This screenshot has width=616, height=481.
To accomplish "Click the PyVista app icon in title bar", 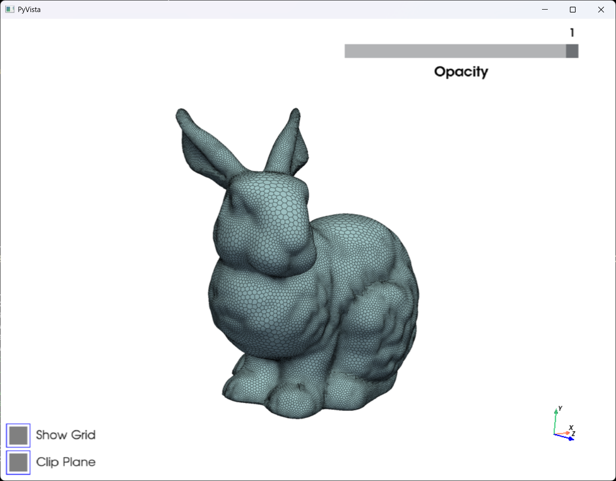I will click(x=10, y=10).
